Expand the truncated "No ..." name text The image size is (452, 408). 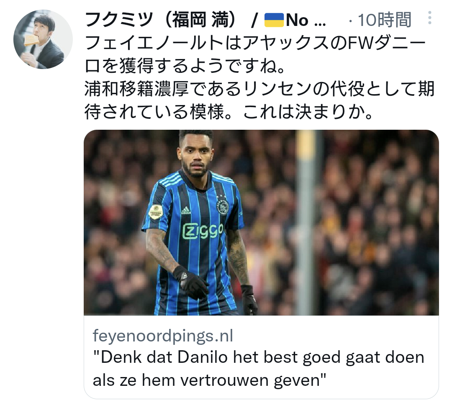[x=306, y=20]
